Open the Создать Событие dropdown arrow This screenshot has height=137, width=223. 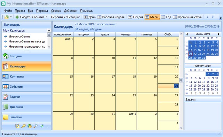[46, 17]
